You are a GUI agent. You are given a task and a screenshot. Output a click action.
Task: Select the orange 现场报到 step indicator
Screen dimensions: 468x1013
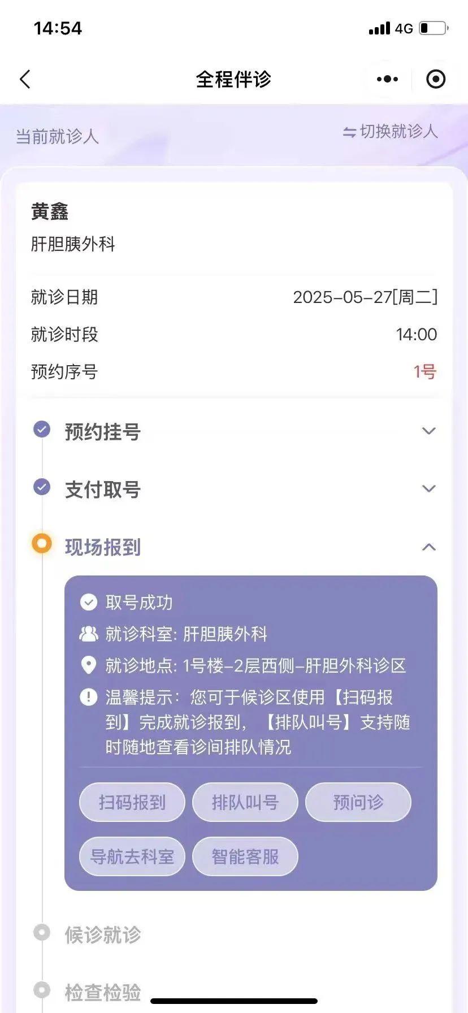tap(42, 544)
